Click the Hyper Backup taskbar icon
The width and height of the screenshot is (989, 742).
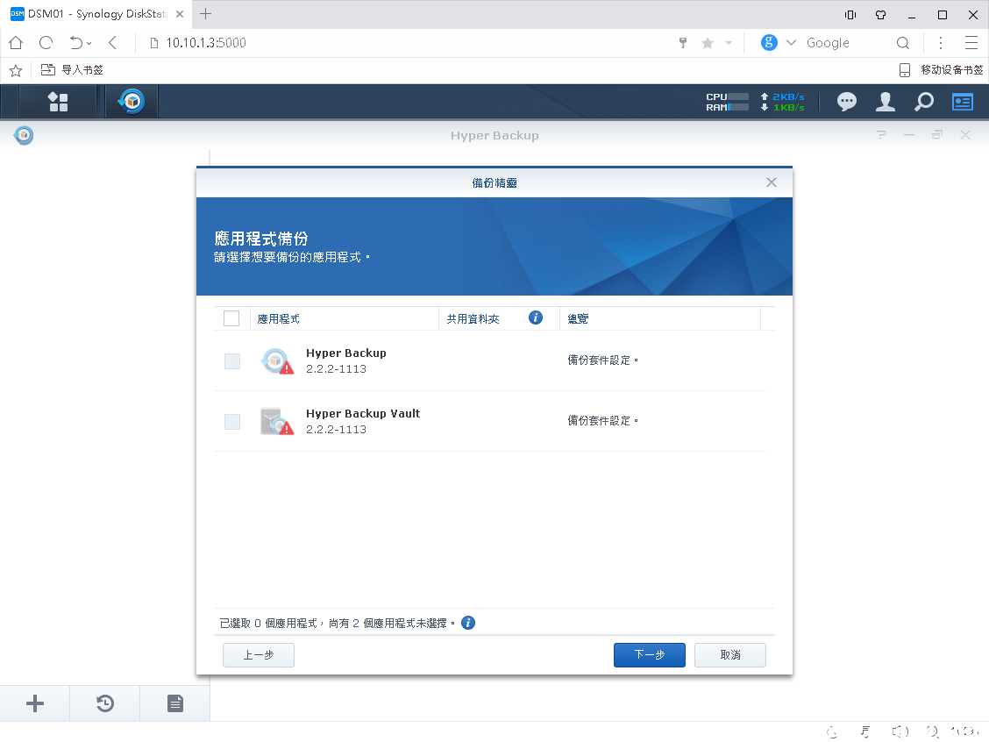[x=132, y=102]
